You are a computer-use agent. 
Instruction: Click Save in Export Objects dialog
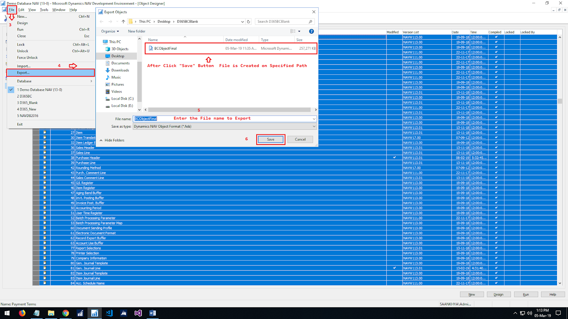coord(271,139)
